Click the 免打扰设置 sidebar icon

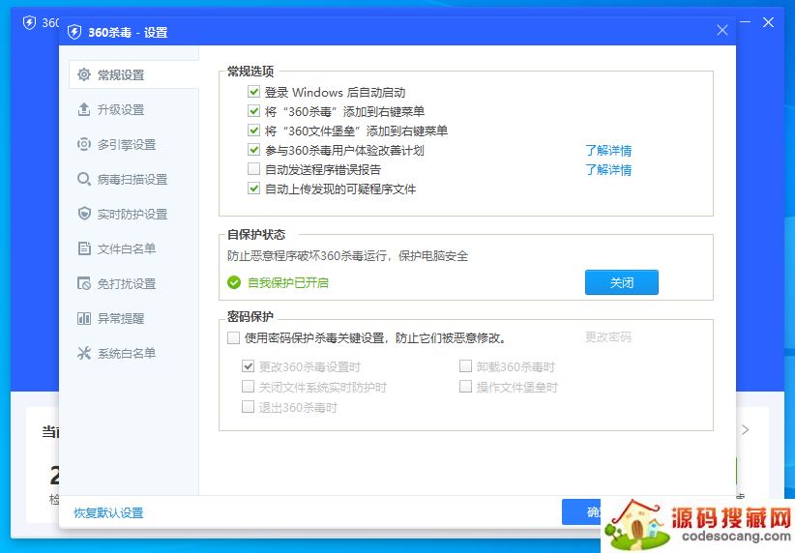84,284
